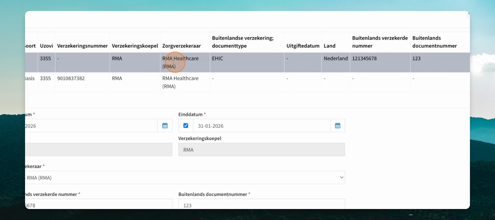Click the Einddatum field showing 31-01-2026

point(262,126)
